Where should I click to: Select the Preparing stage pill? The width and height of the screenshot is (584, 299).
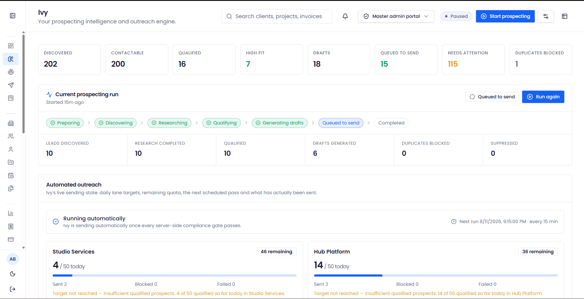click(x=65, y=123)
